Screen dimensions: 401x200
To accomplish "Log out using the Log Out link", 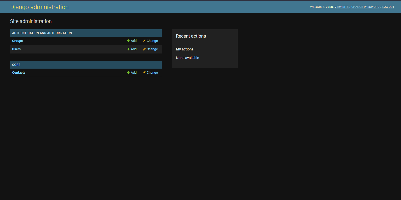I will pyautogui.click(x=388, y=7).
